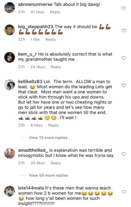Reply to abrownuniverse's comment

[55, 12]
